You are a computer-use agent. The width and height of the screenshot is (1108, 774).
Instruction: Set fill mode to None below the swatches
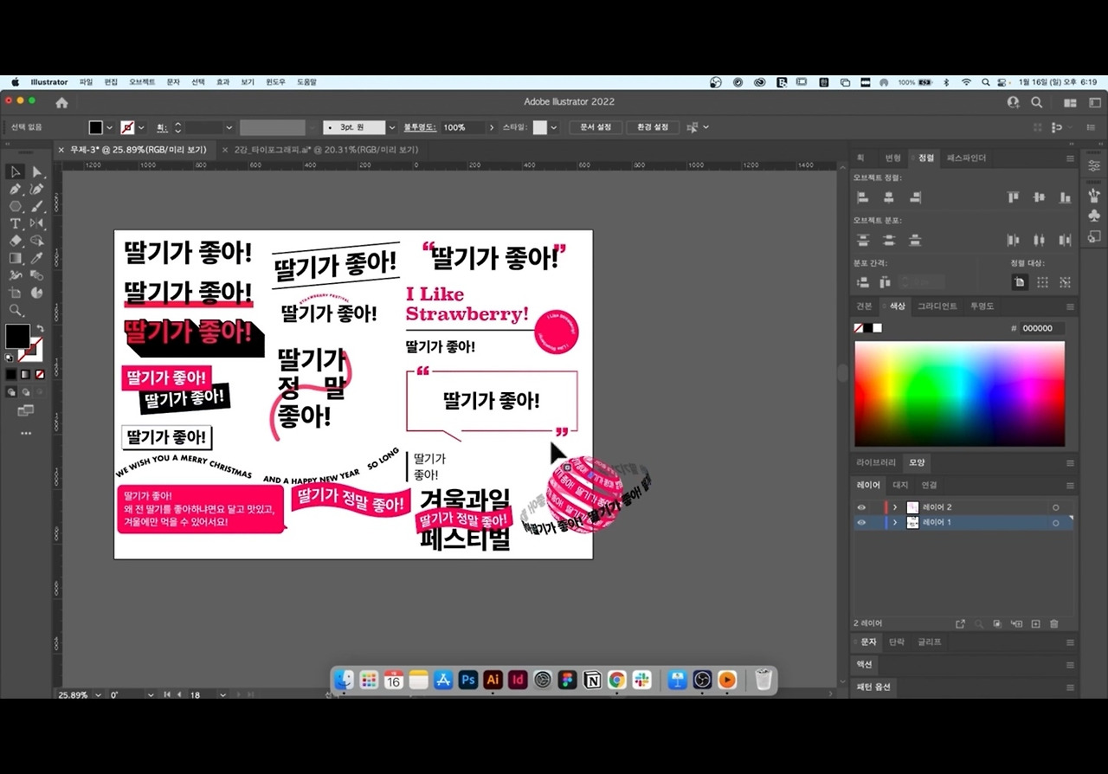(39, 374)
